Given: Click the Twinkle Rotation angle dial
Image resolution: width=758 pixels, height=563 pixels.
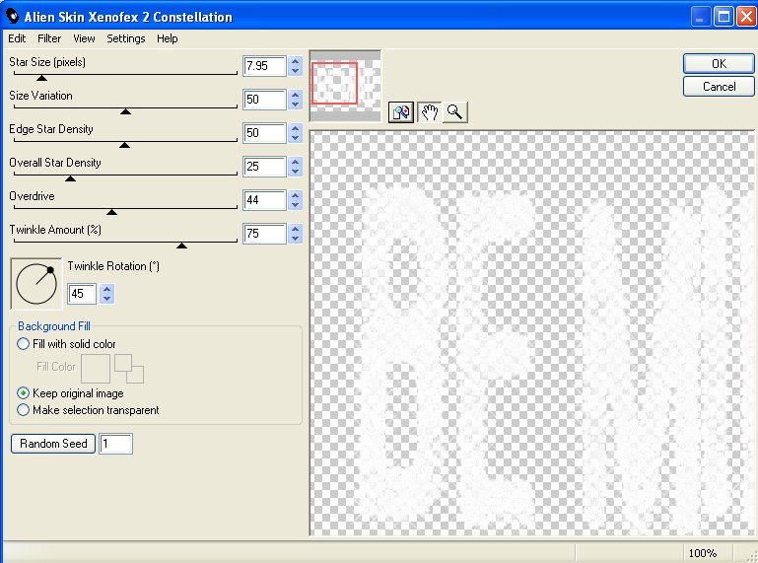Looking at the screenshot, I should click(36, 283).
